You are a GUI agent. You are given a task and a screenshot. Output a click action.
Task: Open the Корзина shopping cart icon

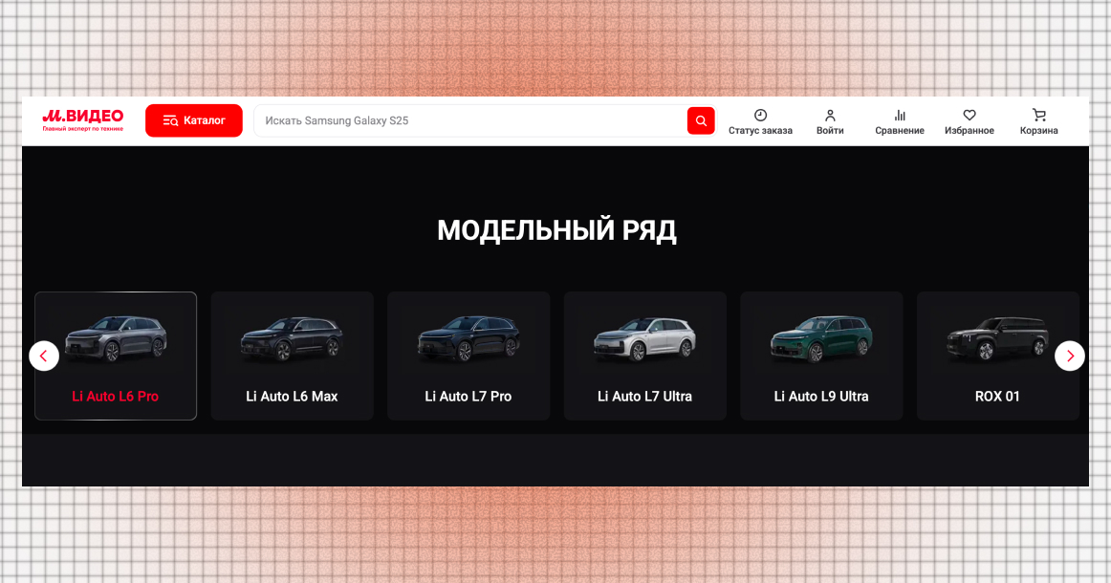(1038, 115)
